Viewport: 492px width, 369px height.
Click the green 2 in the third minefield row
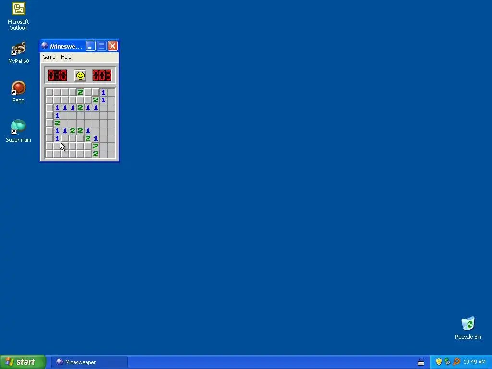pos(80,108)
